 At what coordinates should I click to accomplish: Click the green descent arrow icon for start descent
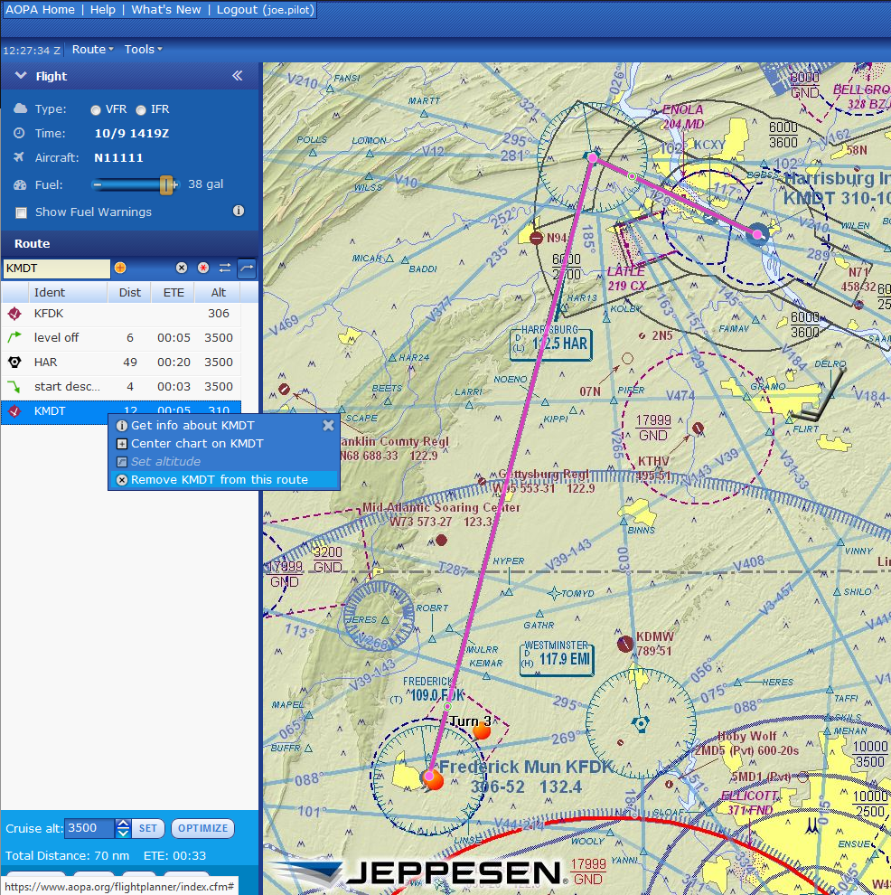tap(14, 386)
